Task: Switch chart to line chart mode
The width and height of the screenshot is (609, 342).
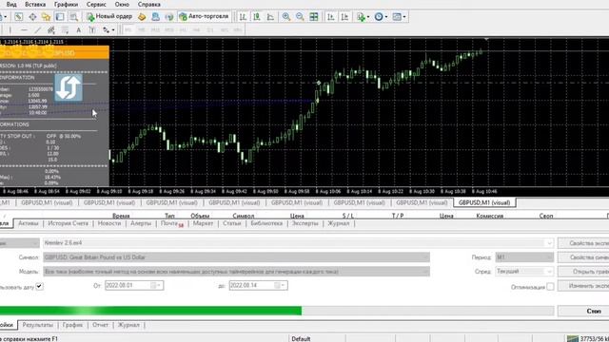Action: point(270,17)
